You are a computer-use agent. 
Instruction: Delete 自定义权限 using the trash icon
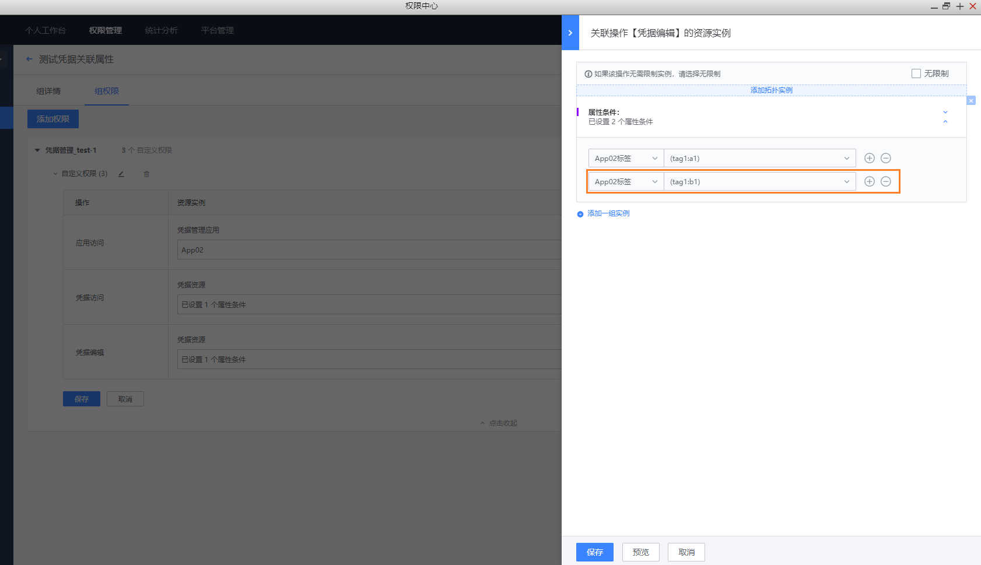(146, 174)
